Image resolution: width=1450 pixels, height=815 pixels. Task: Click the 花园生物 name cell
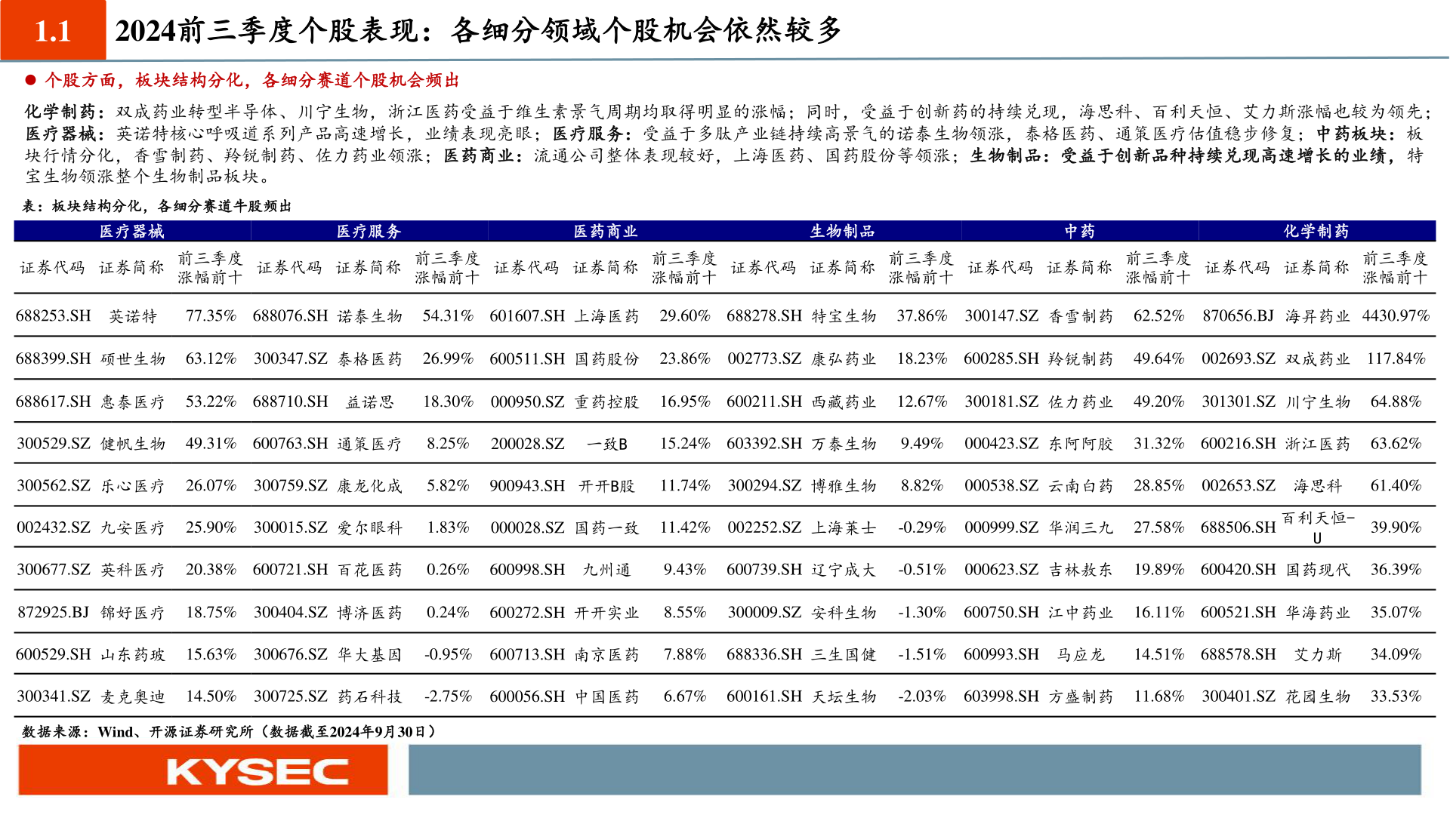click(1319, 697)
